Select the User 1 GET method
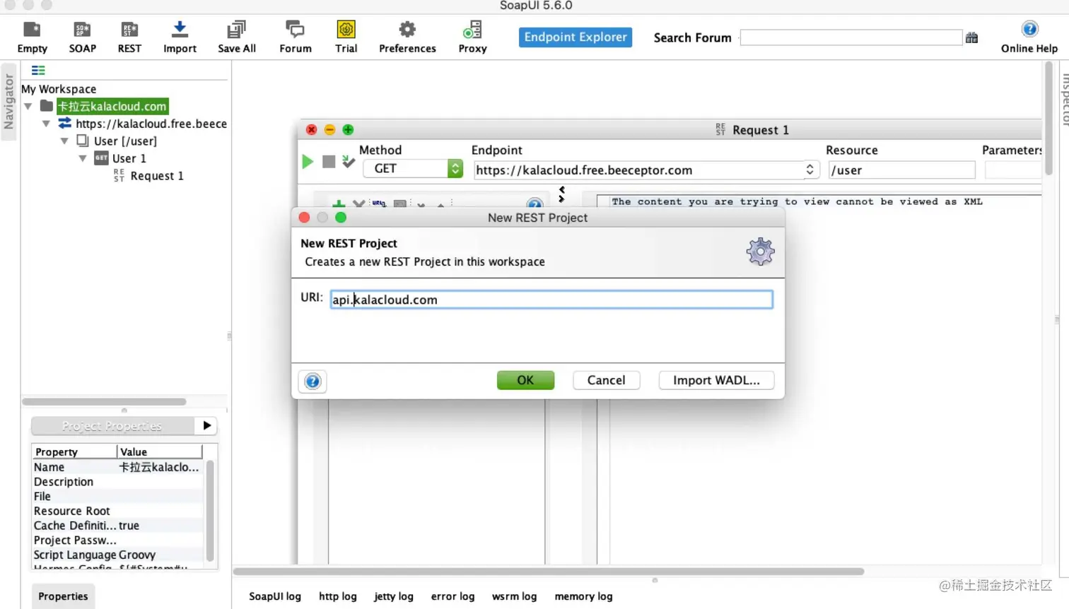This screenshot has height=609, width=1069. point(129,158)
